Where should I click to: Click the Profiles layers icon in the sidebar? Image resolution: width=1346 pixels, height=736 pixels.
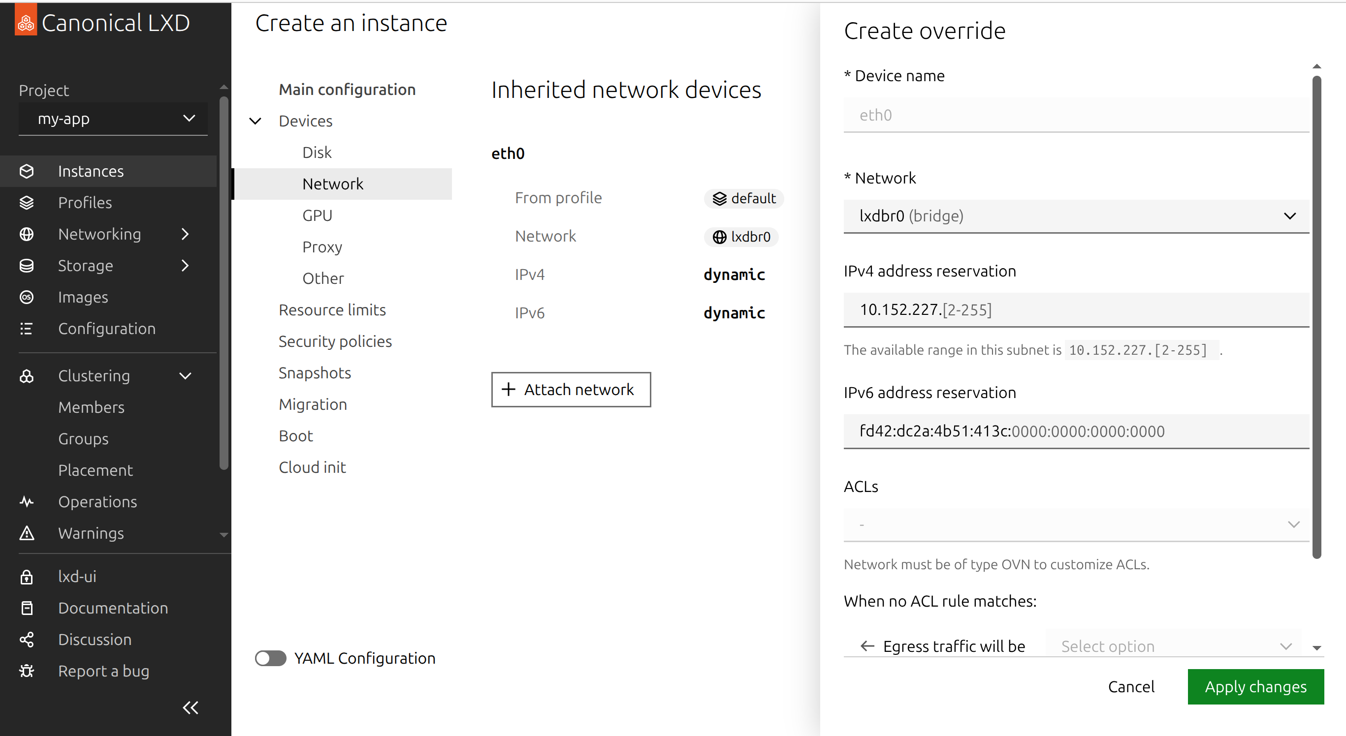[x=27, y=203]
